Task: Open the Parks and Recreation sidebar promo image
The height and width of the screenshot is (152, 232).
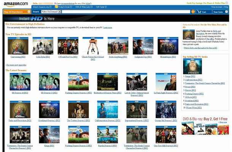Action: coord(189,35)
